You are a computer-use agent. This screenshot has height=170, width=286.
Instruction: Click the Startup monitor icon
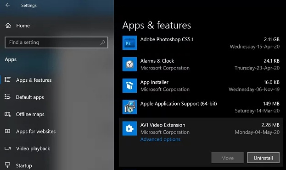coord(7,165)
